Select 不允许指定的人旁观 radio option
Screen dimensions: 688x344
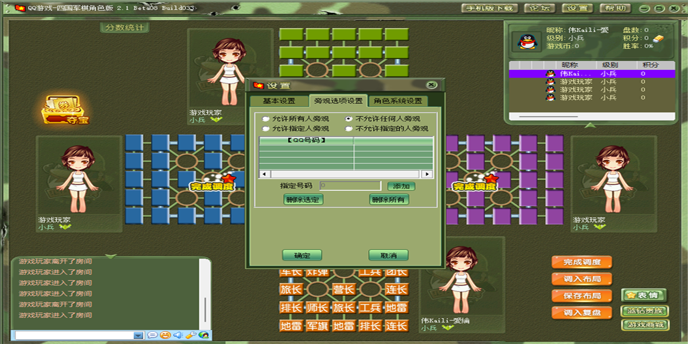point(349,128)
